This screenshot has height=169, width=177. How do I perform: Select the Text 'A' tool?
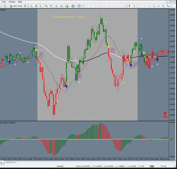pyautogui.click(x=159, y=6)
